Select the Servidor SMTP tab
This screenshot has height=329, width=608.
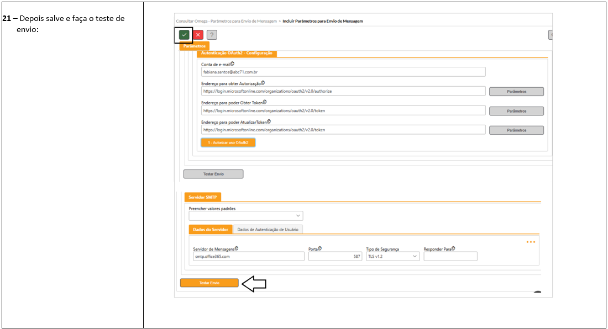pyautogui.click(x=202, y=198)
